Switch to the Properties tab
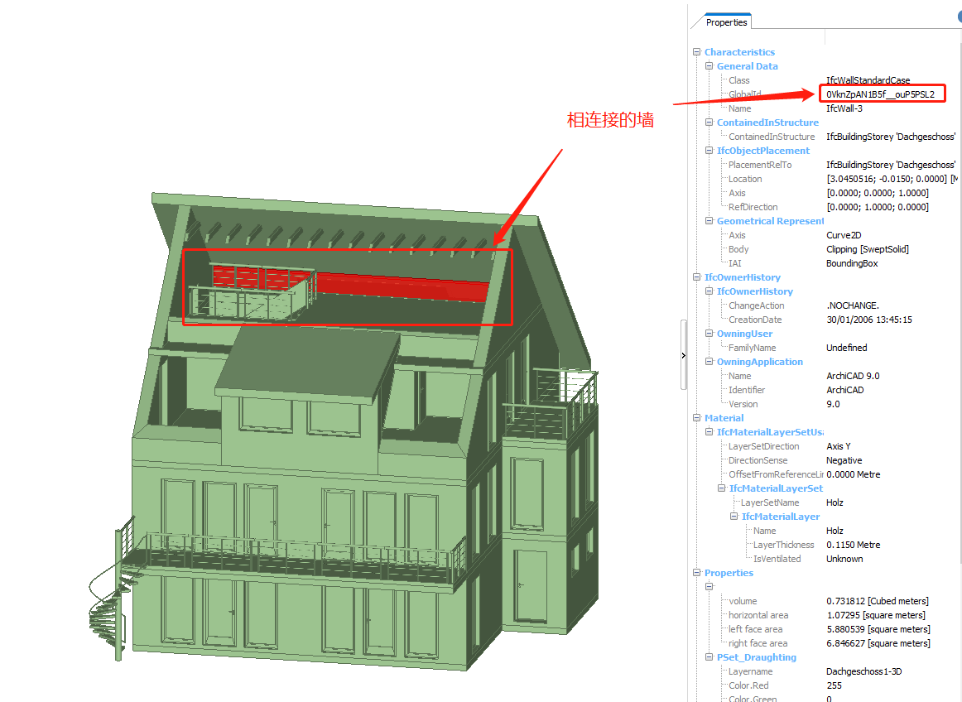 coord(726,22)
